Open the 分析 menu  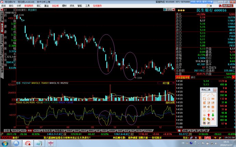18,6
